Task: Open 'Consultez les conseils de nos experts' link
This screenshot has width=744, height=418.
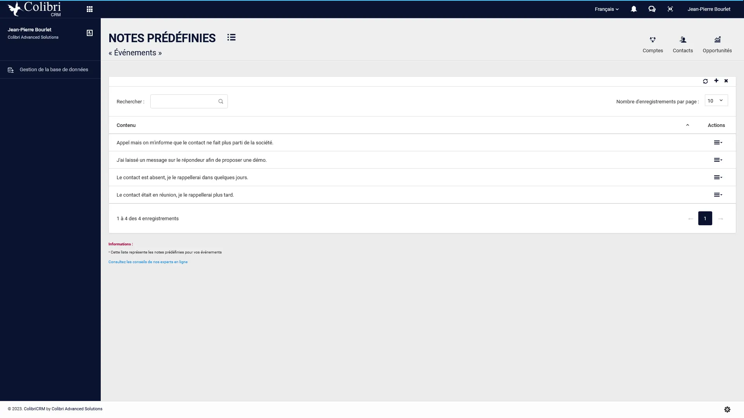Action: click(148, 262)
